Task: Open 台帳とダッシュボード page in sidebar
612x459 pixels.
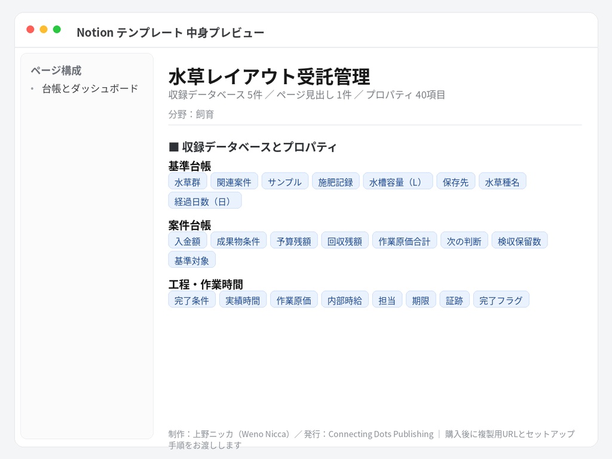Action: click(x=90, y=88)
